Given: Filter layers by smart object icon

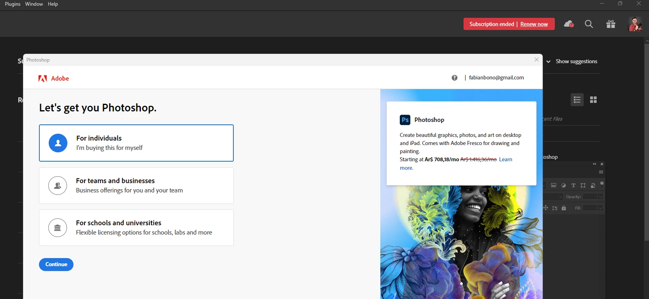Looking at the screenshot, I should [593, 186].
